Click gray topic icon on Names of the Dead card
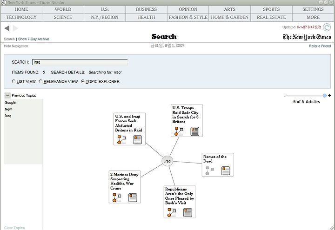The height and width of the screenshot is (230, 335). [209, 171]
